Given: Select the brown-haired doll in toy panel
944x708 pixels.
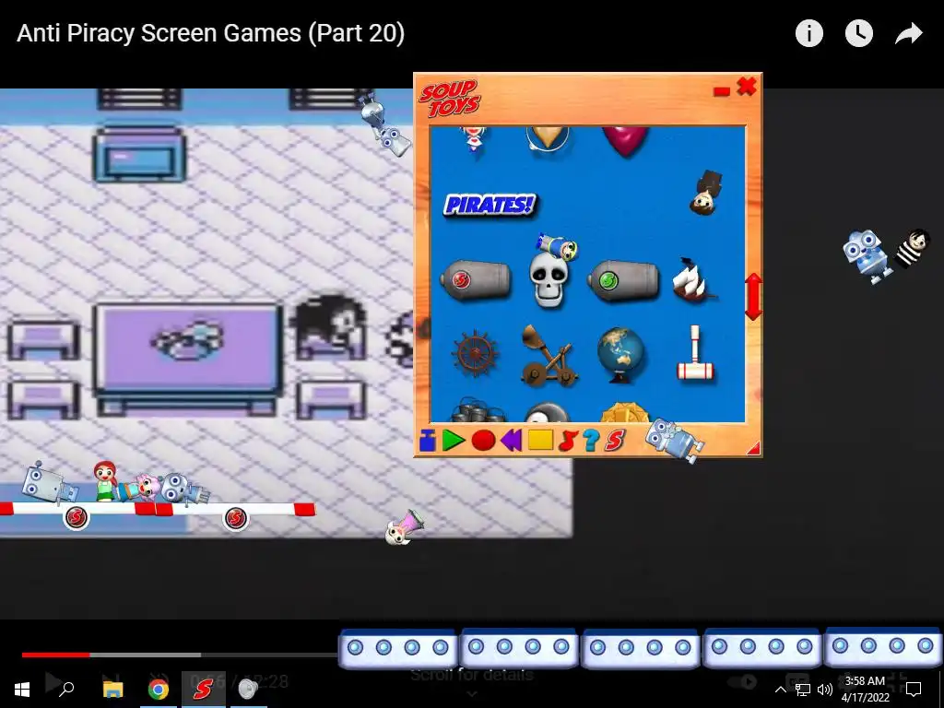Looking at the screenshot, I should (706, 192).
